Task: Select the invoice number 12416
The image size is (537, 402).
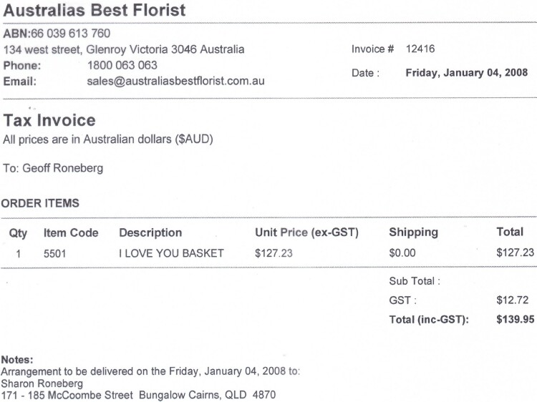Action: point(420,49)
